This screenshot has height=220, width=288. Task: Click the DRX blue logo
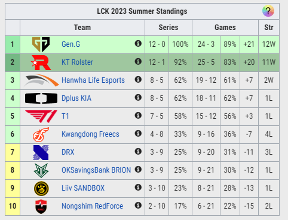tap(41, 152)
